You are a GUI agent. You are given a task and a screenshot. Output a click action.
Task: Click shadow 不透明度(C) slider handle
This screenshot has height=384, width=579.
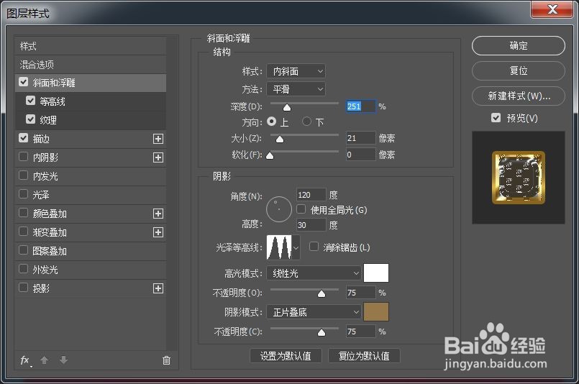point(322,333)
